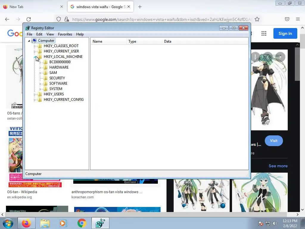Click the Google Sign in button
The height and width of the screenshot is (229, 305).
[285, 33]
